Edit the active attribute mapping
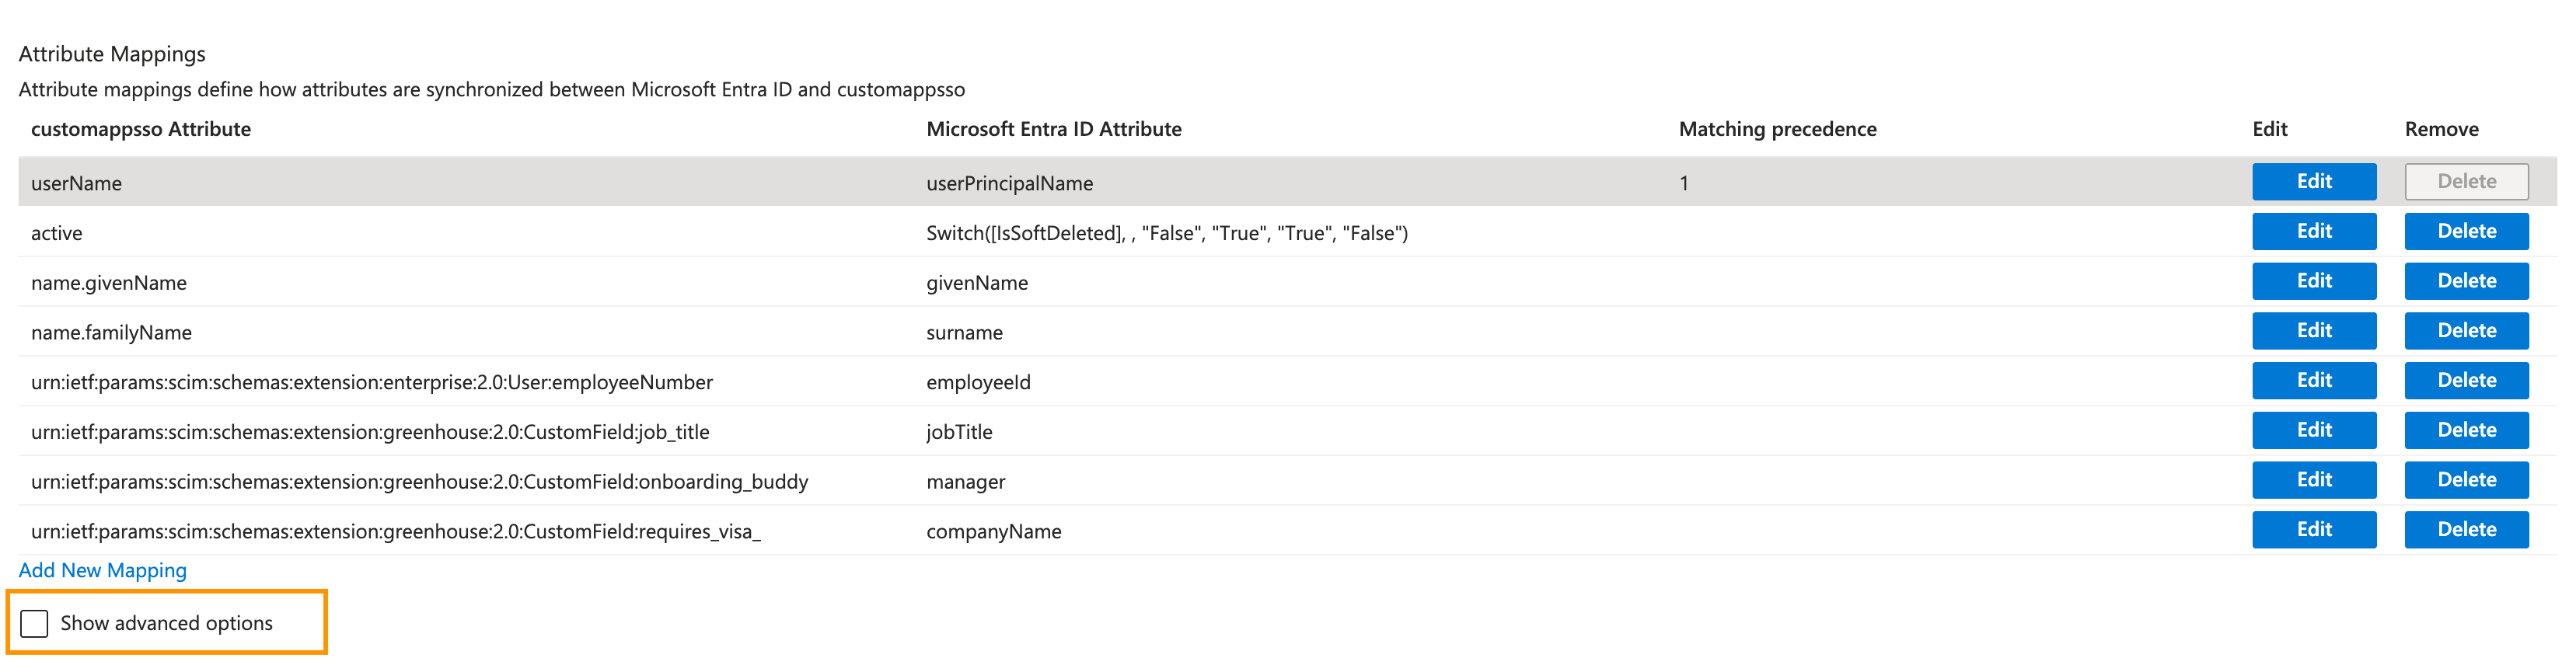 click(2313, 232)
